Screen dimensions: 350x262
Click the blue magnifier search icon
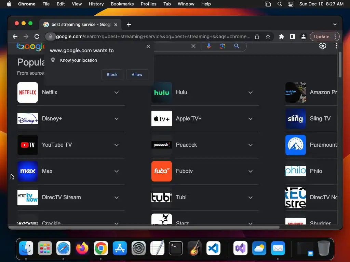coord(237,46)
